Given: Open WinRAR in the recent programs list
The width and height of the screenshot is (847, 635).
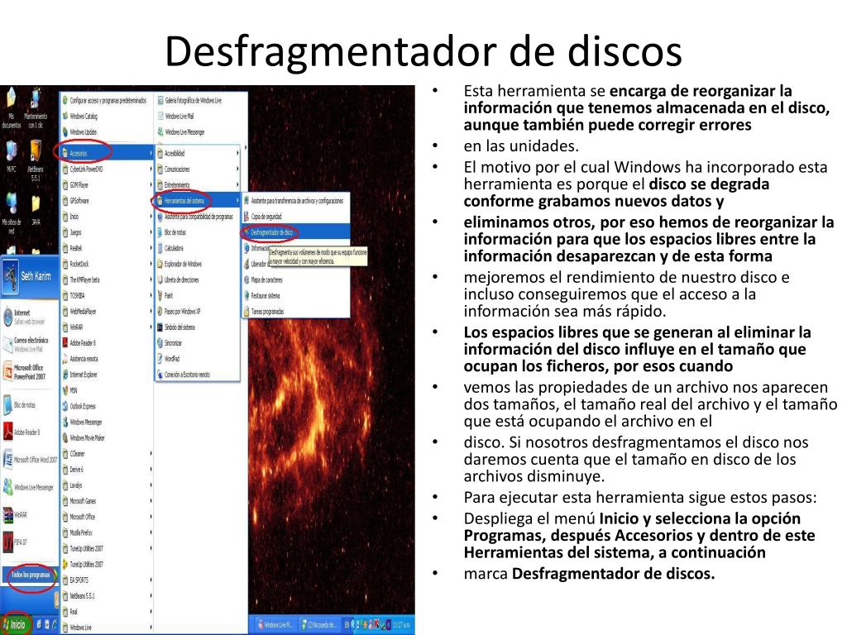Looking at the screenshot, I should pyautogui.click(x=15, y=514).
